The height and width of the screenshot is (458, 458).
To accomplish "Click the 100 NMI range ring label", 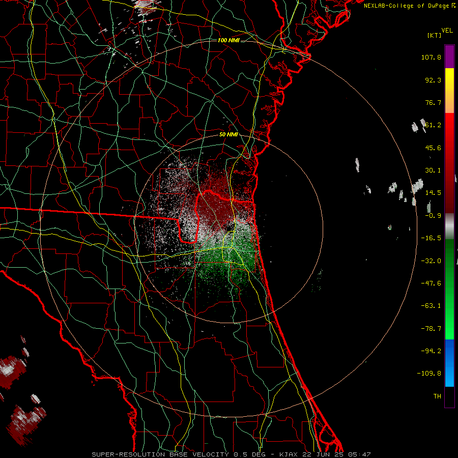I will (x=228, y=40).
